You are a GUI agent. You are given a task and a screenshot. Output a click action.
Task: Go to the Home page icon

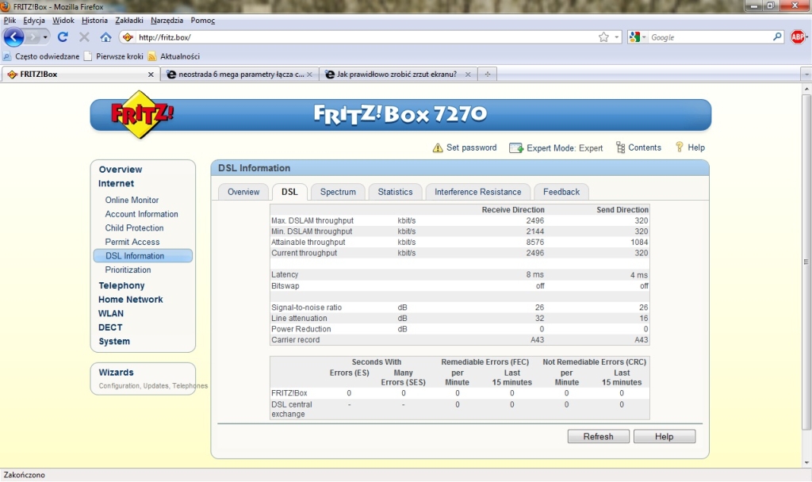pyautogui.click(x=105, y=37)
